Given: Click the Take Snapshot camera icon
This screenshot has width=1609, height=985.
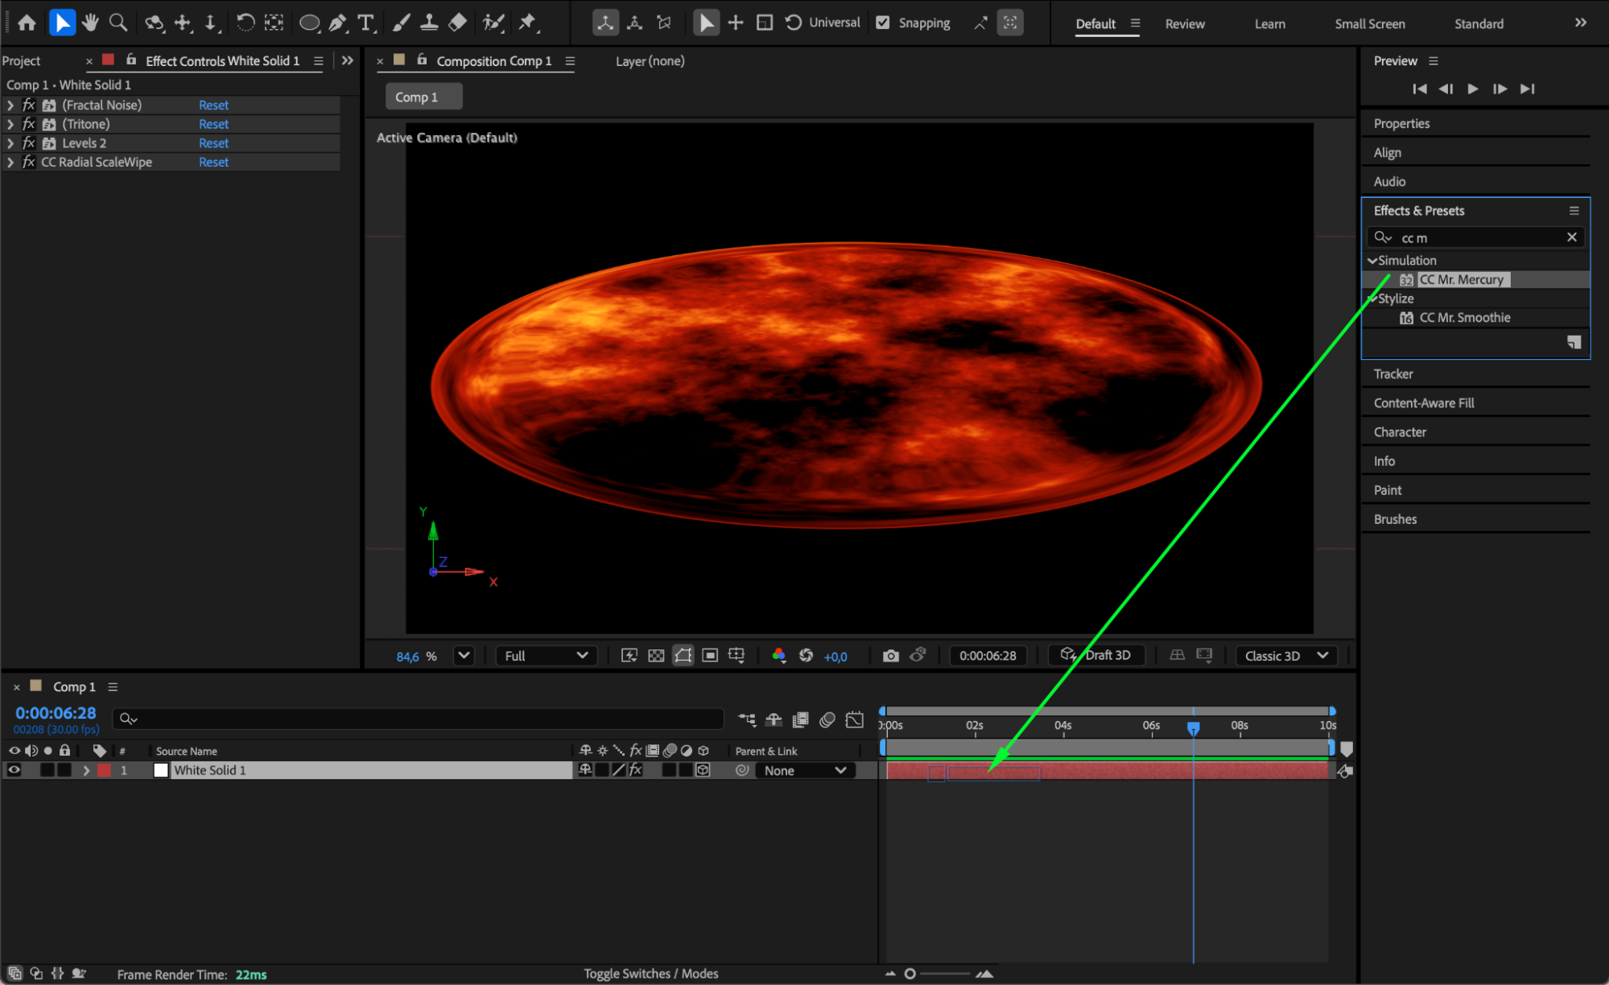Looking at the screenshot, I should (890, 656).
